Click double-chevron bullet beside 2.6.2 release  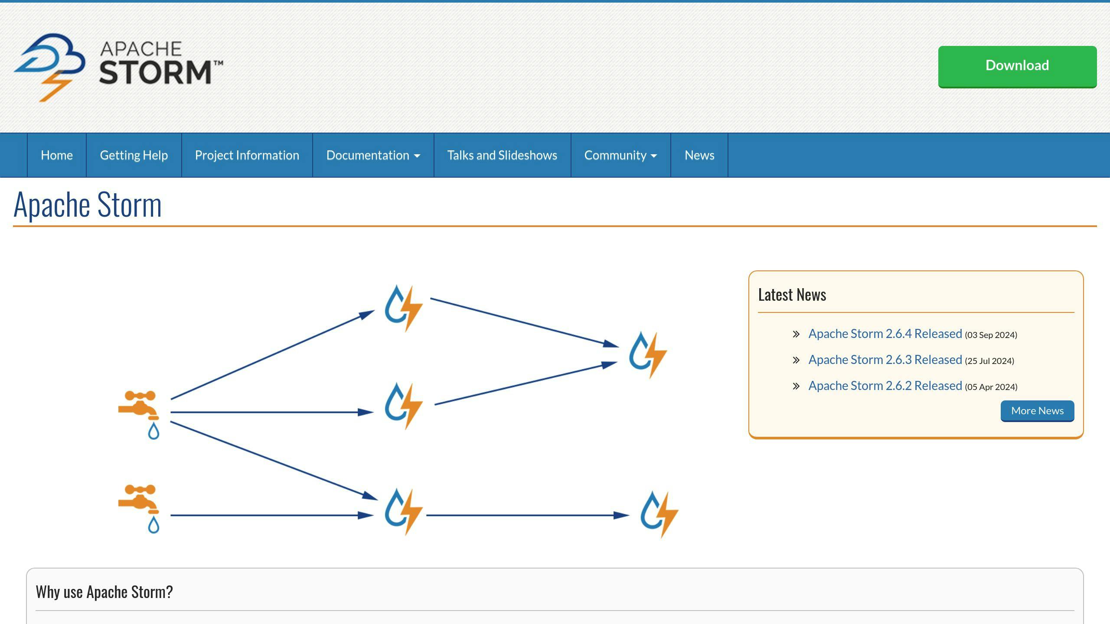(796, 386)
